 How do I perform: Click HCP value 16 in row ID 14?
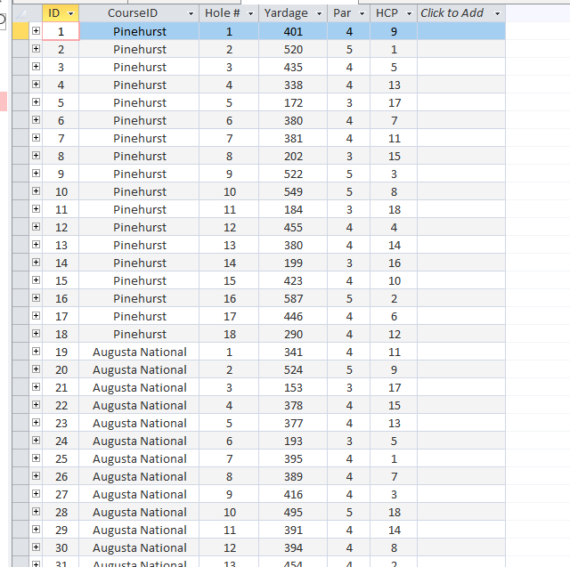coord(394,263)
